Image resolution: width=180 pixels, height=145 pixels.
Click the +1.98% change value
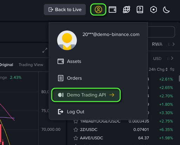pos(166,138)
